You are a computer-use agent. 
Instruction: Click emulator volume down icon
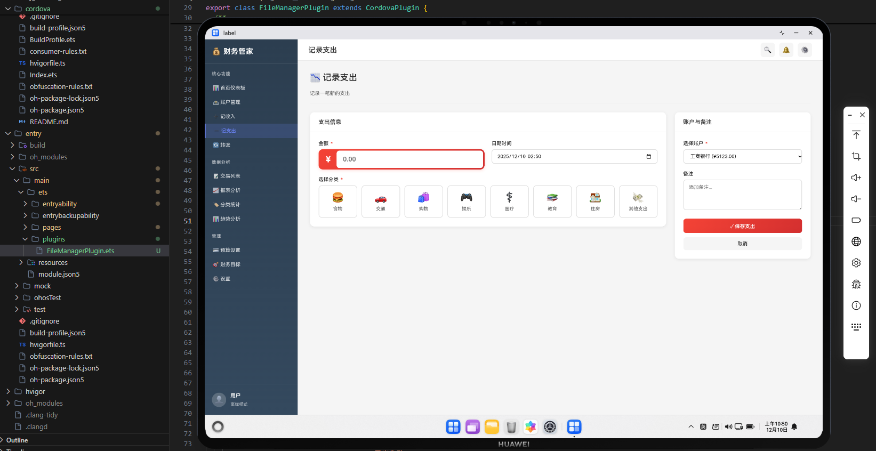click(856, 199)
